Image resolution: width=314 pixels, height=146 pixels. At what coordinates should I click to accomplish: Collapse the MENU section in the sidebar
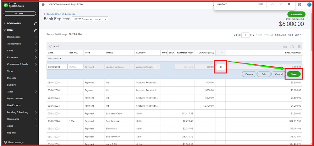tap(4, 30)
